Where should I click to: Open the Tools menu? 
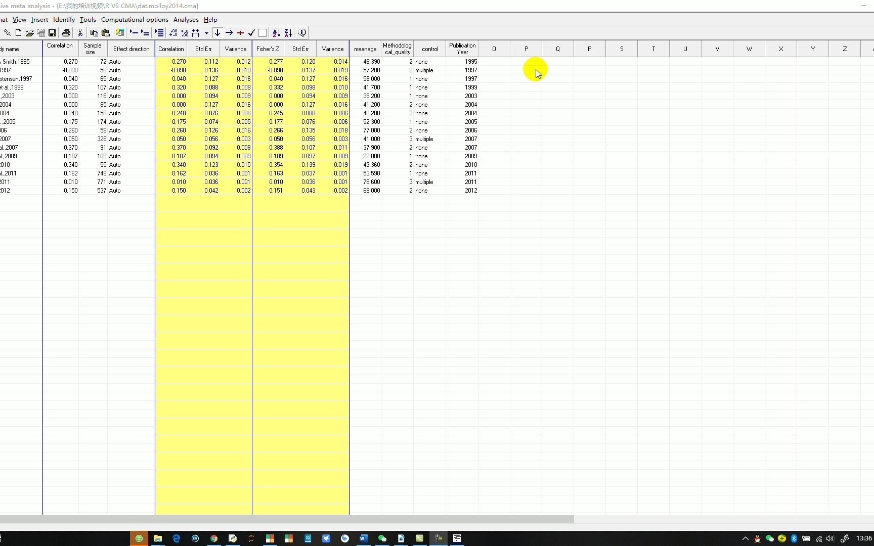tap(88, 20)
